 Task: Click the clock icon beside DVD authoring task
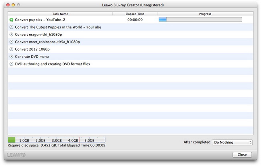point(11,64)
